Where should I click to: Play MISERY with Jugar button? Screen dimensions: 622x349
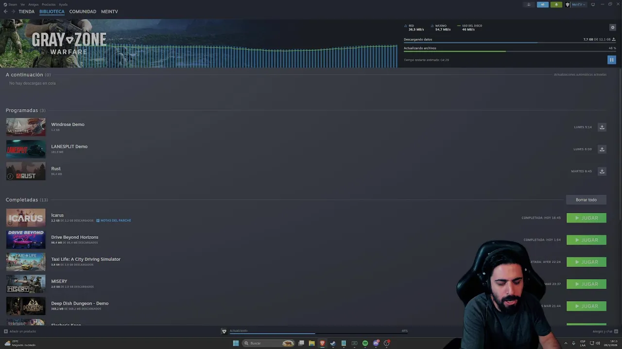(x=586, y=284)
